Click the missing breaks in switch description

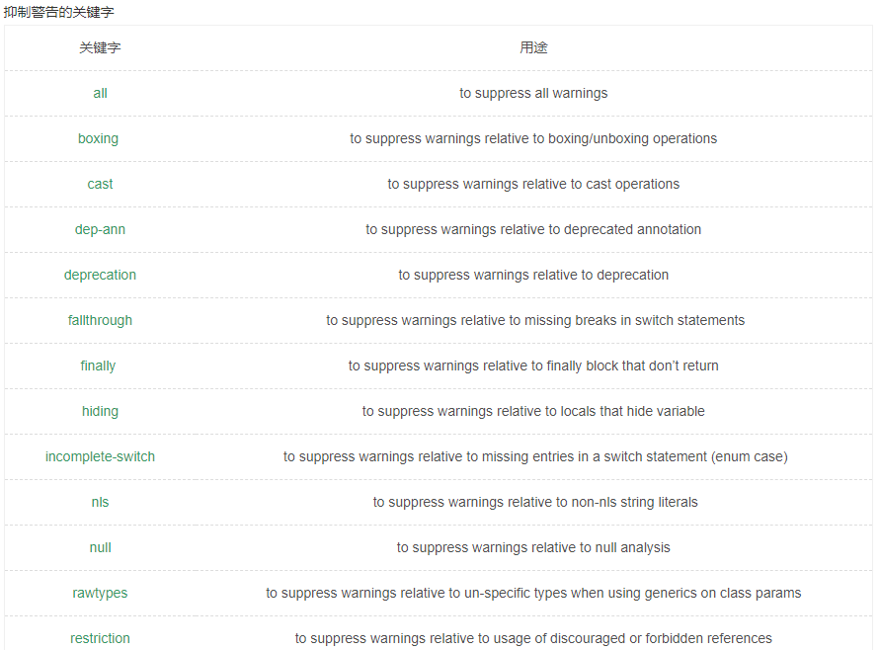(x=535, y=320)
